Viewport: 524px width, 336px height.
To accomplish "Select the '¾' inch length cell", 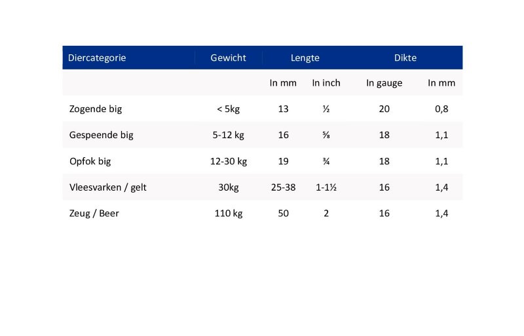I will [326, 161].
